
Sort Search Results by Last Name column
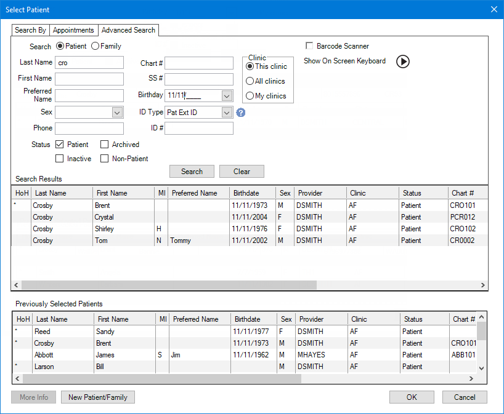point(62,193)
